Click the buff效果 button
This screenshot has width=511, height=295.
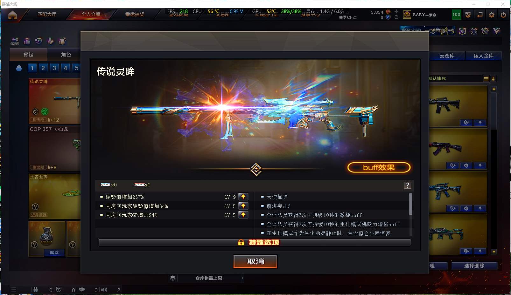[x=379, y=167]
